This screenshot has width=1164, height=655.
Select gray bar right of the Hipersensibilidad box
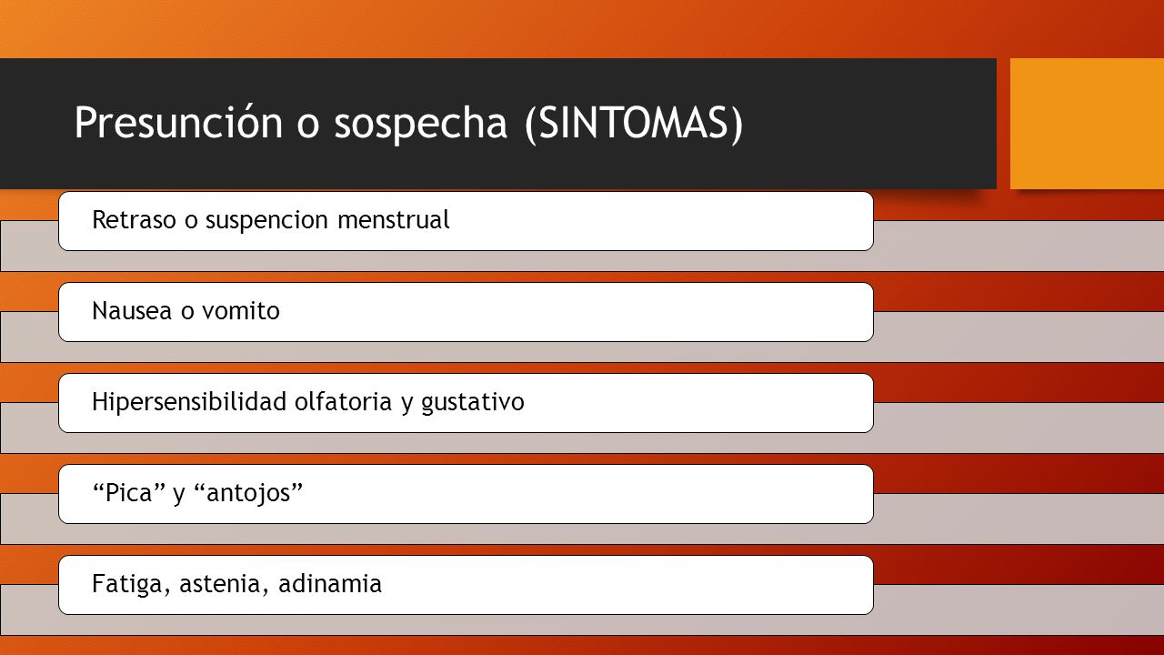click(1018, 428)
